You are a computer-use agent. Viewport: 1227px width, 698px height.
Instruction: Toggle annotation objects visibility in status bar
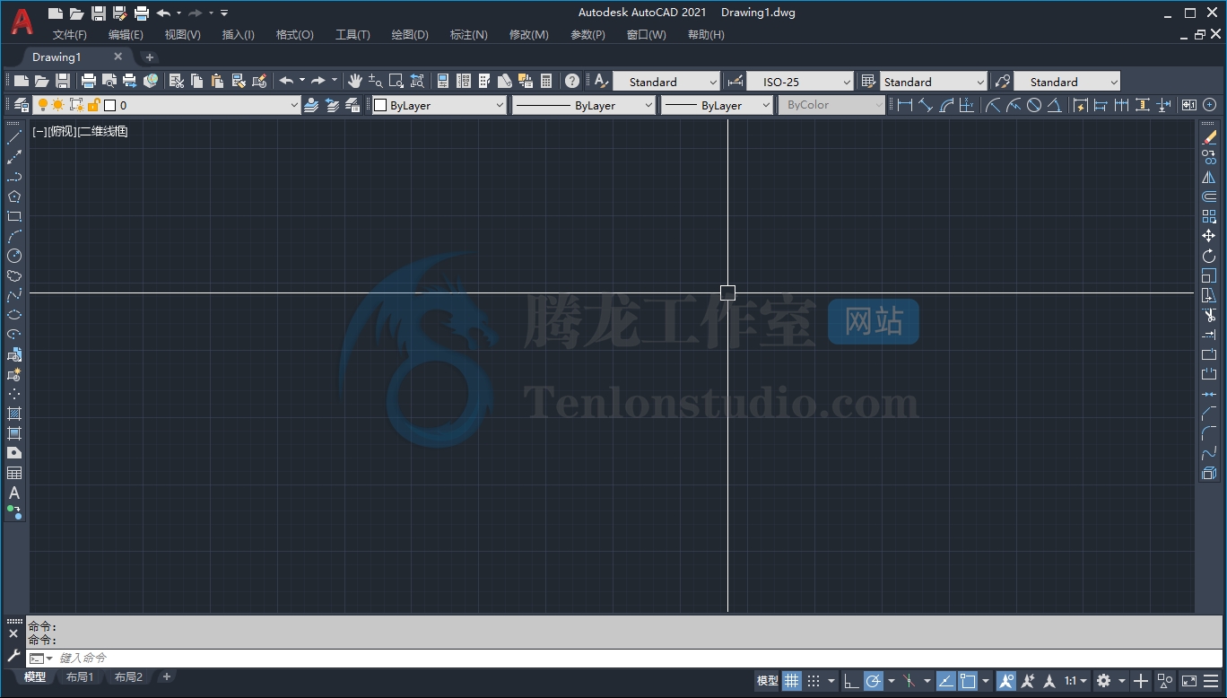pos(1005,681)
